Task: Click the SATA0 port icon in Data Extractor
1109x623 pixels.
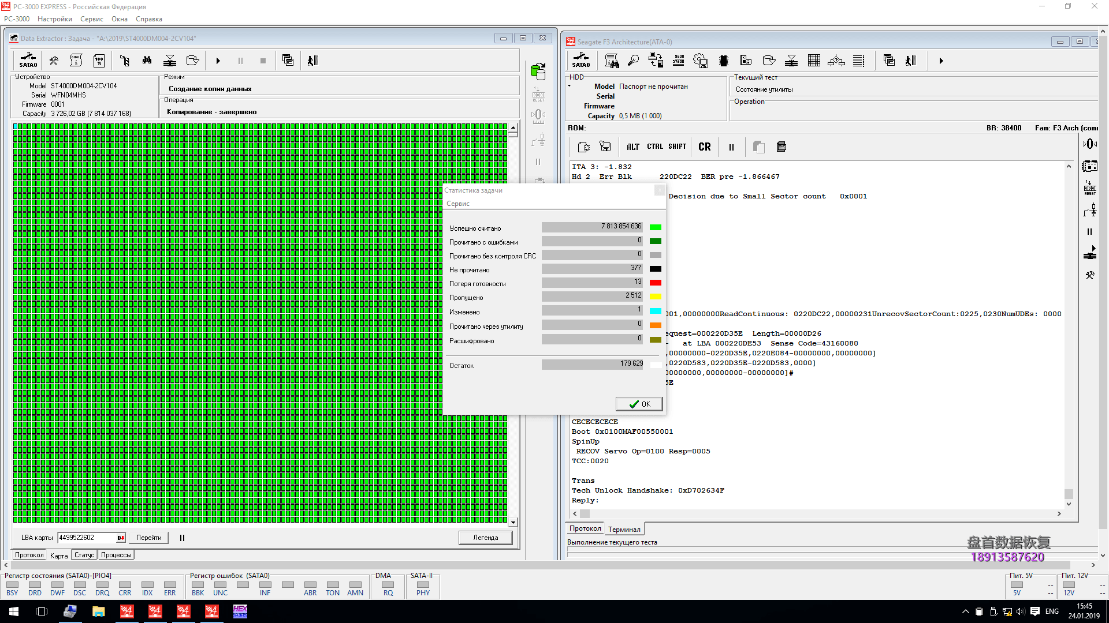Action: 28,60
